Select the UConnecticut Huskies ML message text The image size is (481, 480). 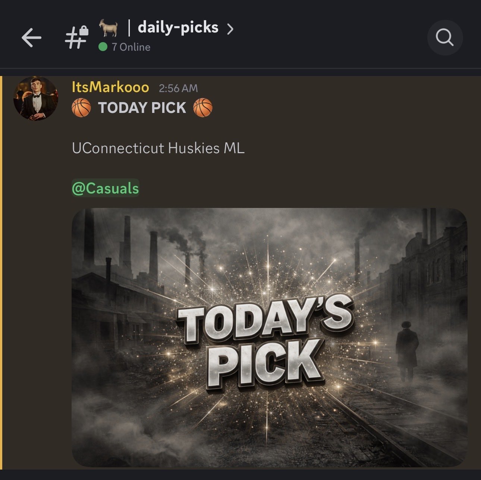pos(158,148)
